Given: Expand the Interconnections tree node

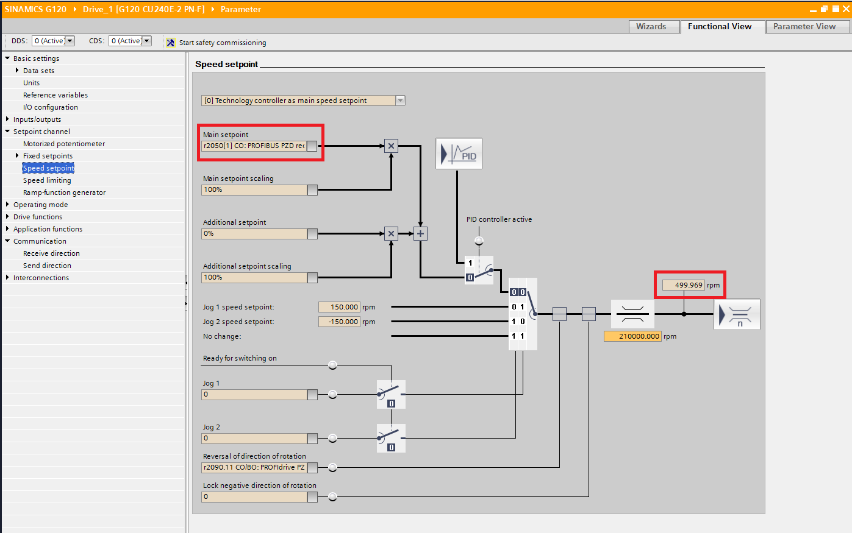Looking at the screenshot, I should pos(7,277).
